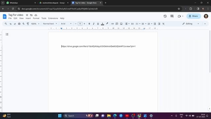Add a comment from the toolbar

point(117,24)
